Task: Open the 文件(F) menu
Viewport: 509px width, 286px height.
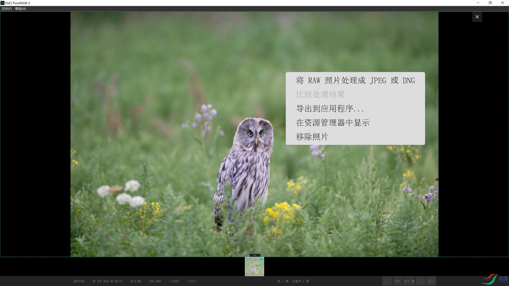Action: 7,9
